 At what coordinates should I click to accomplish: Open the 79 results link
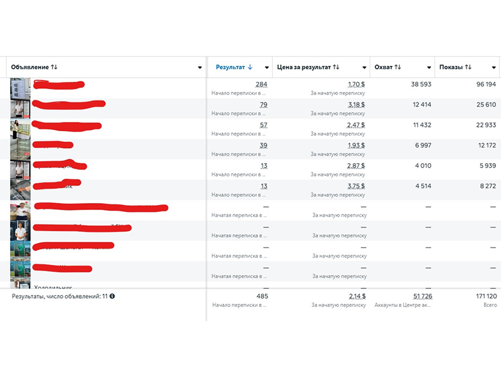(263, 104)
